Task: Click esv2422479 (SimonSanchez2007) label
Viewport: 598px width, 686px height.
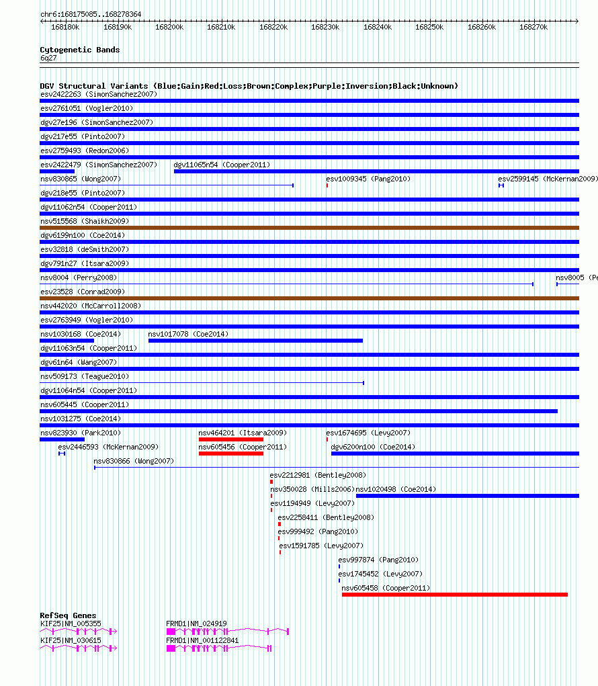Action: [98, 165]
